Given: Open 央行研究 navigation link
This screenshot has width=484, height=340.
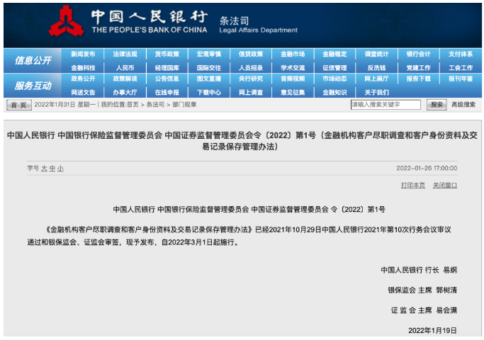Looking at the screenshot, I should pos(251,79).
